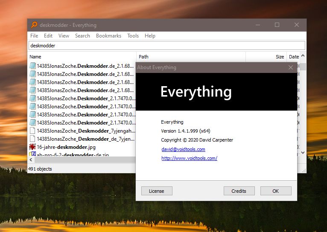The height and width of the screenshot is (232, 327).
Task: Open the Help menu
Action: tap(150, 36)
